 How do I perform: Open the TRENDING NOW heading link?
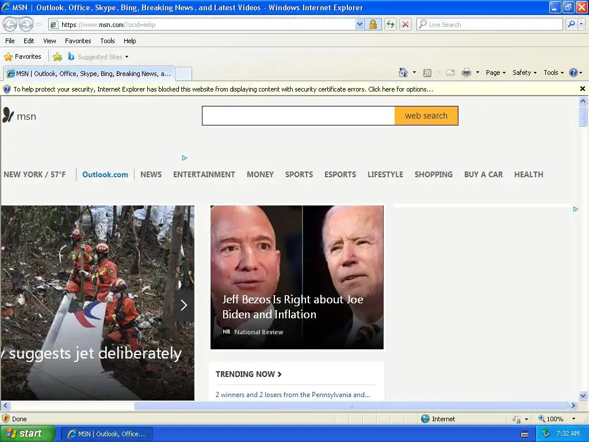(248, 374)
